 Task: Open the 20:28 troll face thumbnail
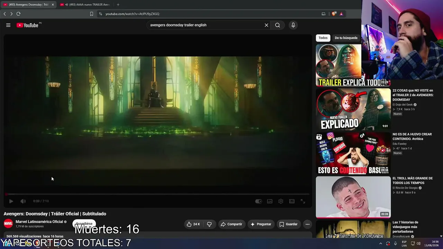[x=353, y=197]
